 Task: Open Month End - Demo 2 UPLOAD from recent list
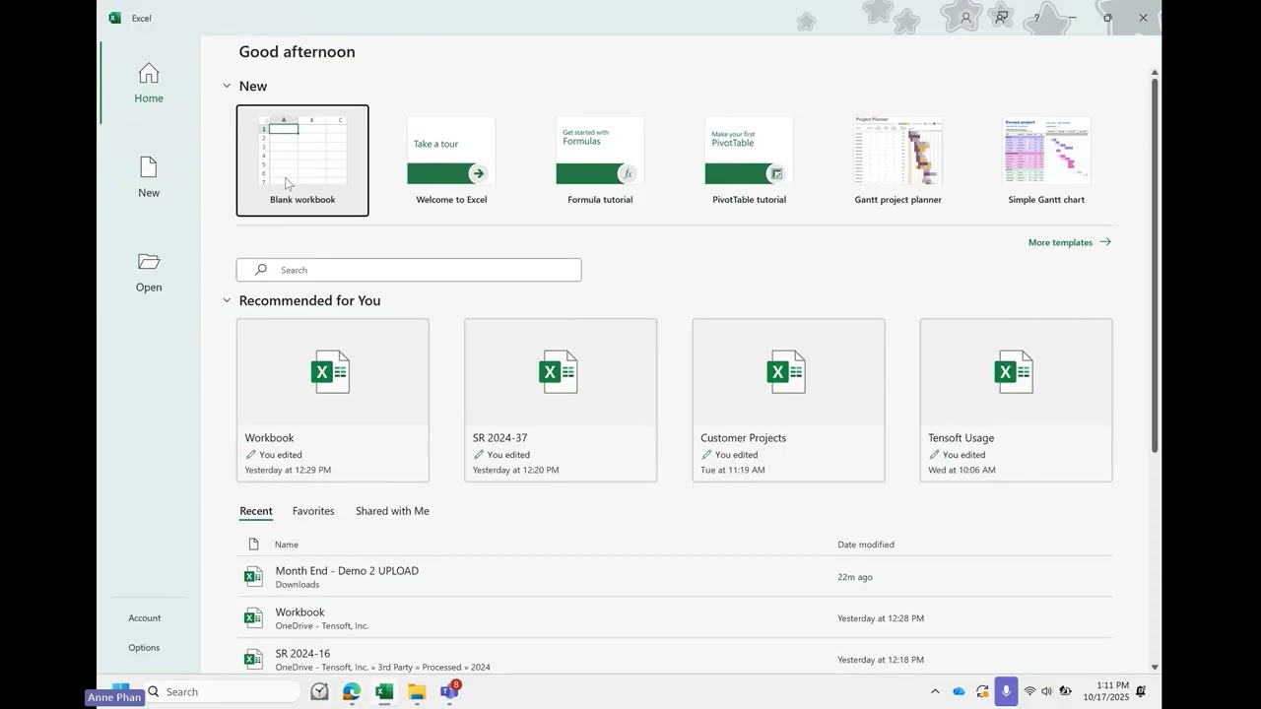pyautogui.click(x=675, y=577)
